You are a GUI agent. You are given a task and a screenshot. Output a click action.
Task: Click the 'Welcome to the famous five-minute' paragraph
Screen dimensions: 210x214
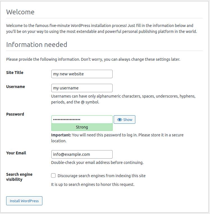[102, 28]
